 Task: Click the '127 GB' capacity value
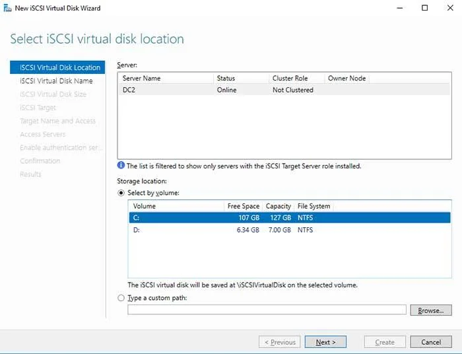tap(280, 218)
